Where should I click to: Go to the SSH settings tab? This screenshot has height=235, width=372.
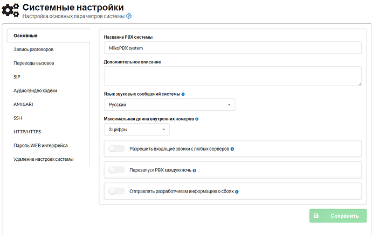click(18, 118)
